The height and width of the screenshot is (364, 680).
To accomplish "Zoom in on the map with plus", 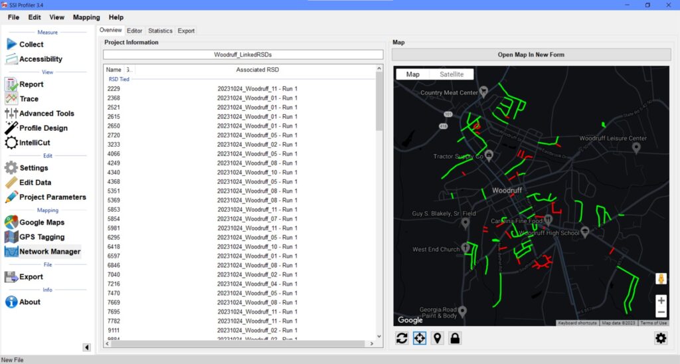I will pos(661,300).
